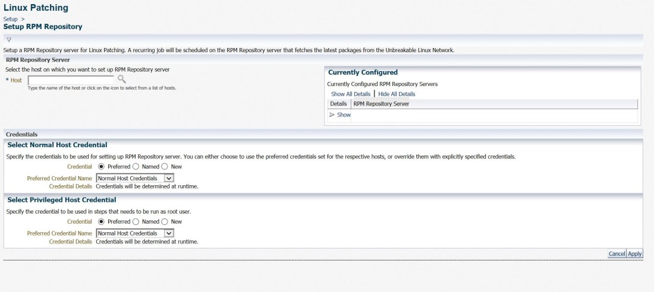The image size is (654, 292).
Task: Select New under Normal Host Credential
Action: [x=165, y=167]
